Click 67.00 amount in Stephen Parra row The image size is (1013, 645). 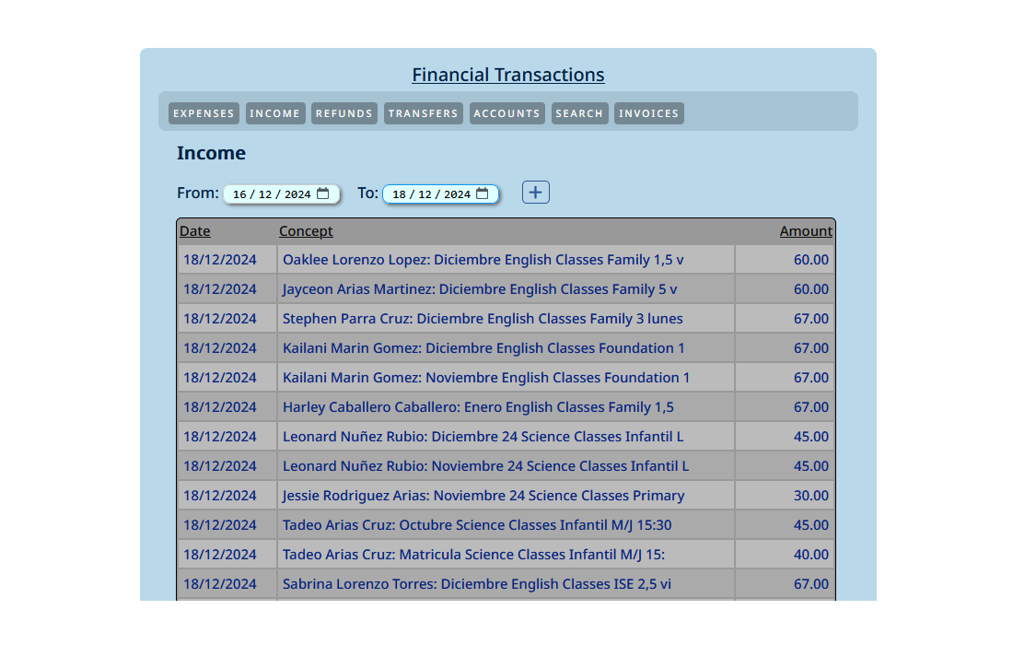tap(811, 319)
